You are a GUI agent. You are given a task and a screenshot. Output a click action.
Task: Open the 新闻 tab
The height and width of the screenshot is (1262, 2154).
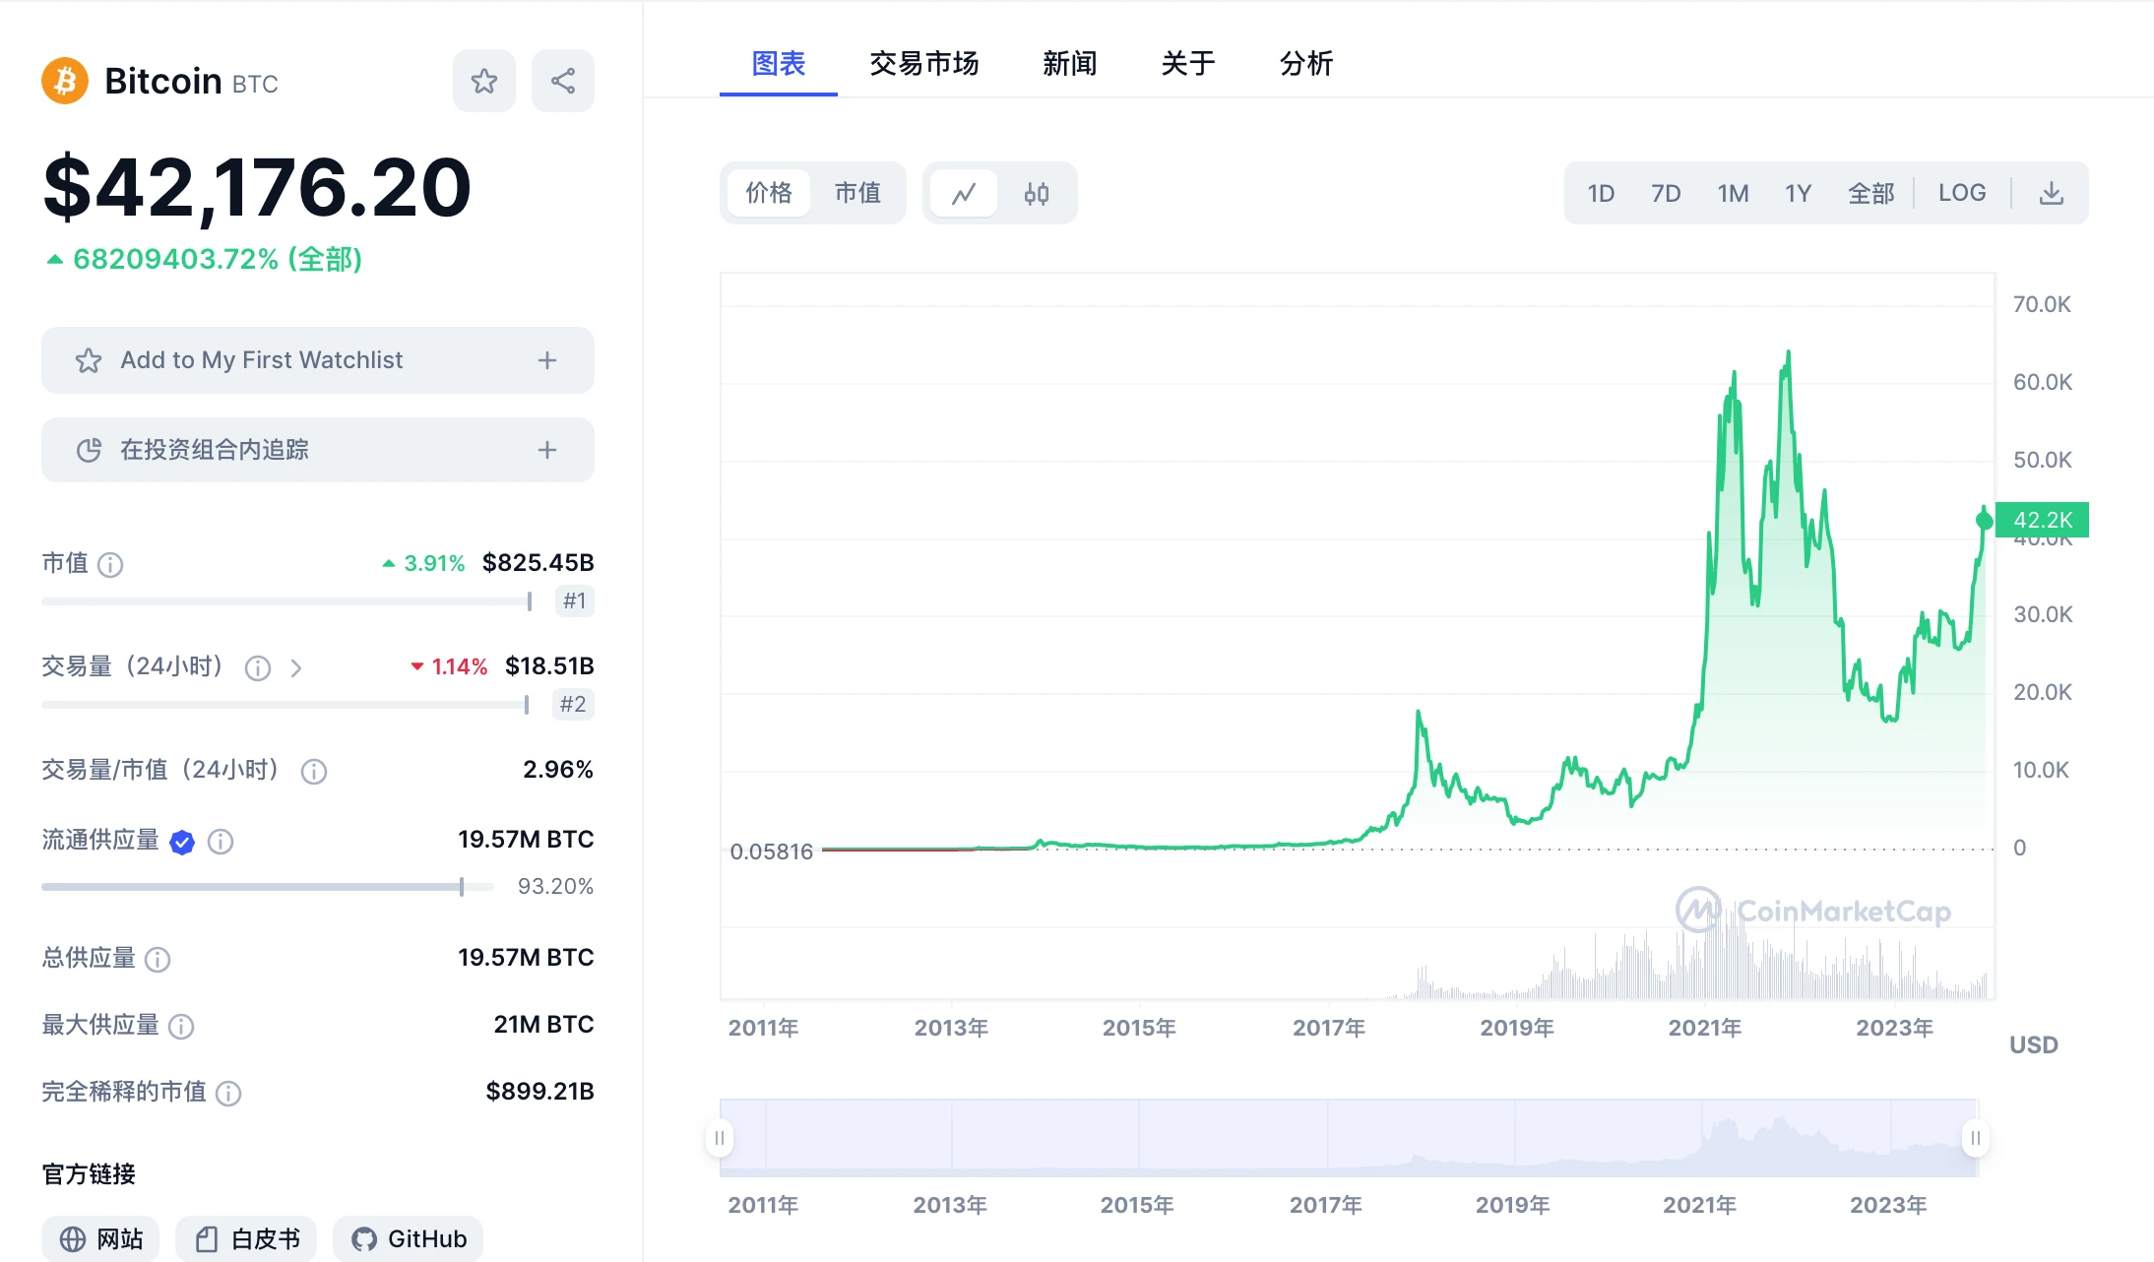click(x=1069, y=63)
